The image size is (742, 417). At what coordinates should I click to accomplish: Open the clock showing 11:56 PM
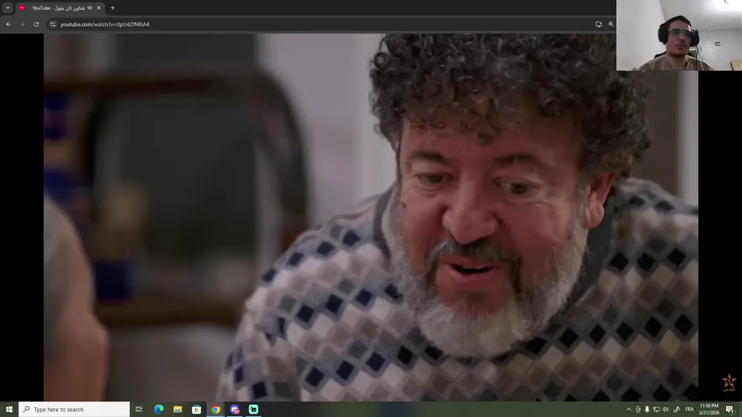coord(709,409)
